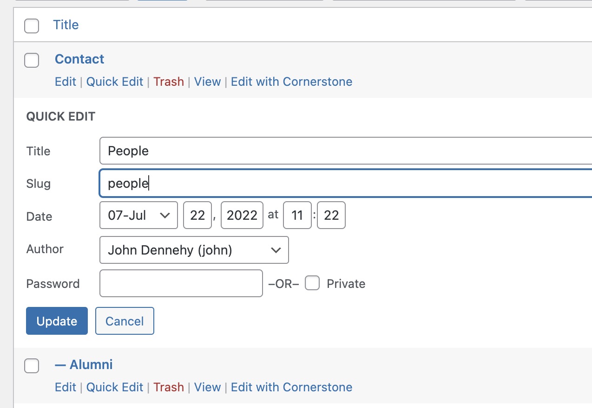Tick the Alumni page checkbox
592x408 pixels.
(x=32, y=366)
